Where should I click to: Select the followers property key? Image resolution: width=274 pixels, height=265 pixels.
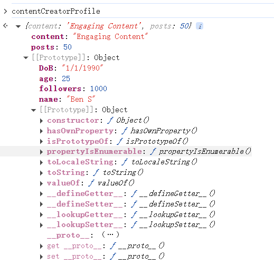[60, 89]
